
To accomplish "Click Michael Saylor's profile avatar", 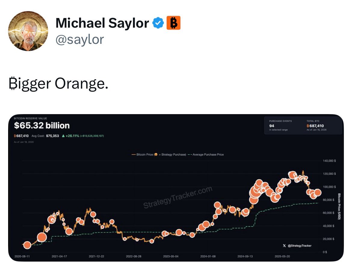I will coord(28,31).
